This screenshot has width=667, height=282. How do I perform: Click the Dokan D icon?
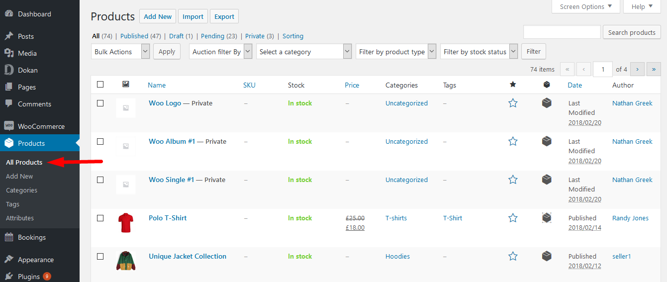pyautogui.click(x=9, y=70)
